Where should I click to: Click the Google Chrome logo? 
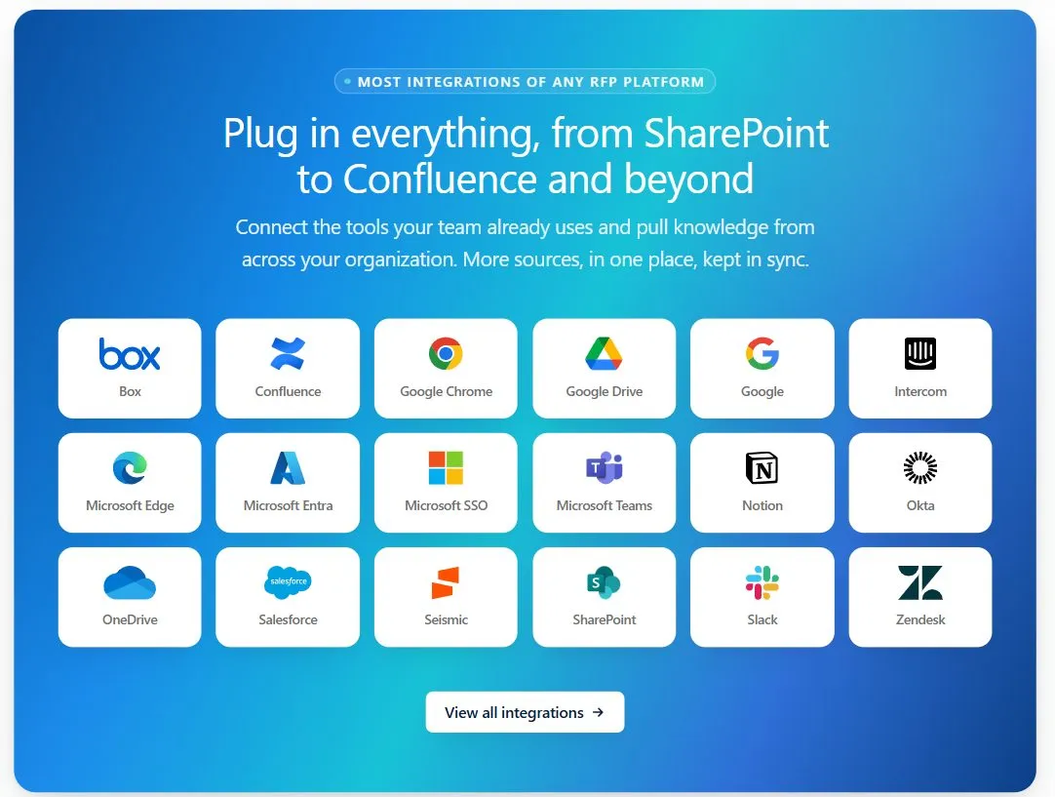point(446,354)
